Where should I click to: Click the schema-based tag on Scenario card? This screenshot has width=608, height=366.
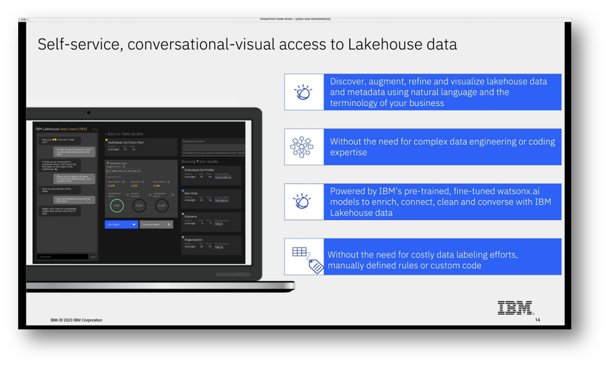(x=219, y=224)
